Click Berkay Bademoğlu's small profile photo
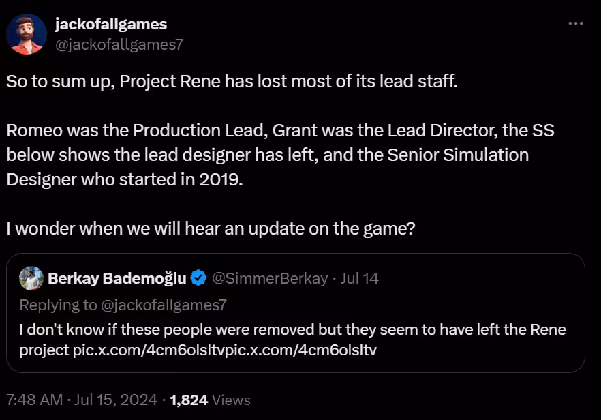 tap(31, 278)
